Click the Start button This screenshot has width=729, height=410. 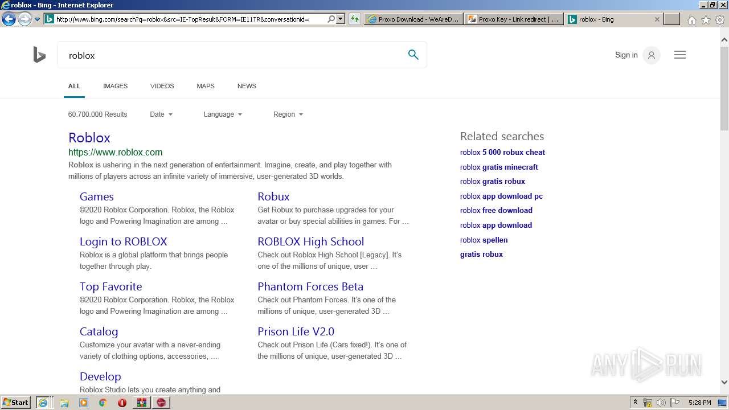click(x=16, y=403)
